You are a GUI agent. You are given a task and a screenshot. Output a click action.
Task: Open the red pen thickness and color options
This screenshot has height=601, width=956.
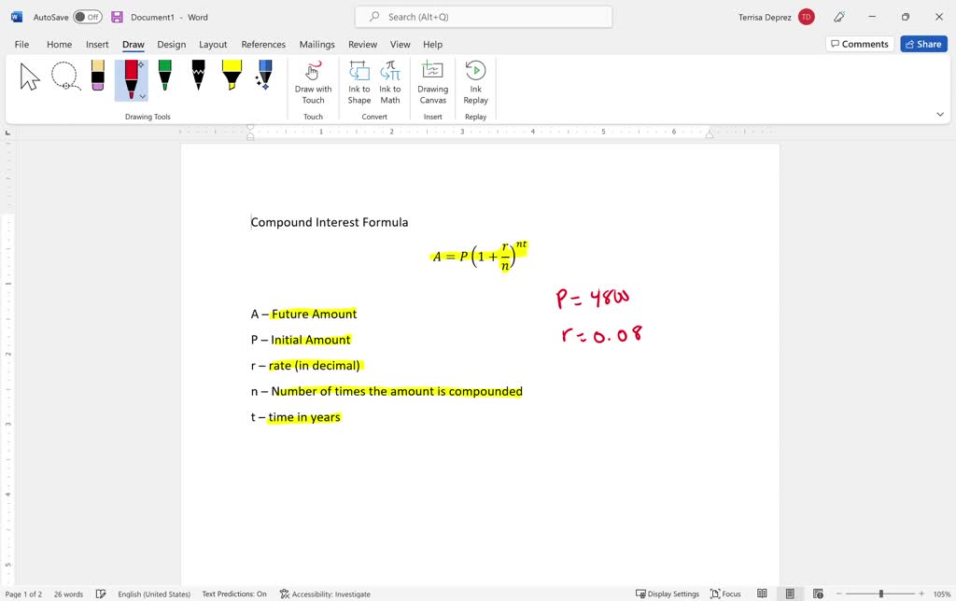pos(141,97)
